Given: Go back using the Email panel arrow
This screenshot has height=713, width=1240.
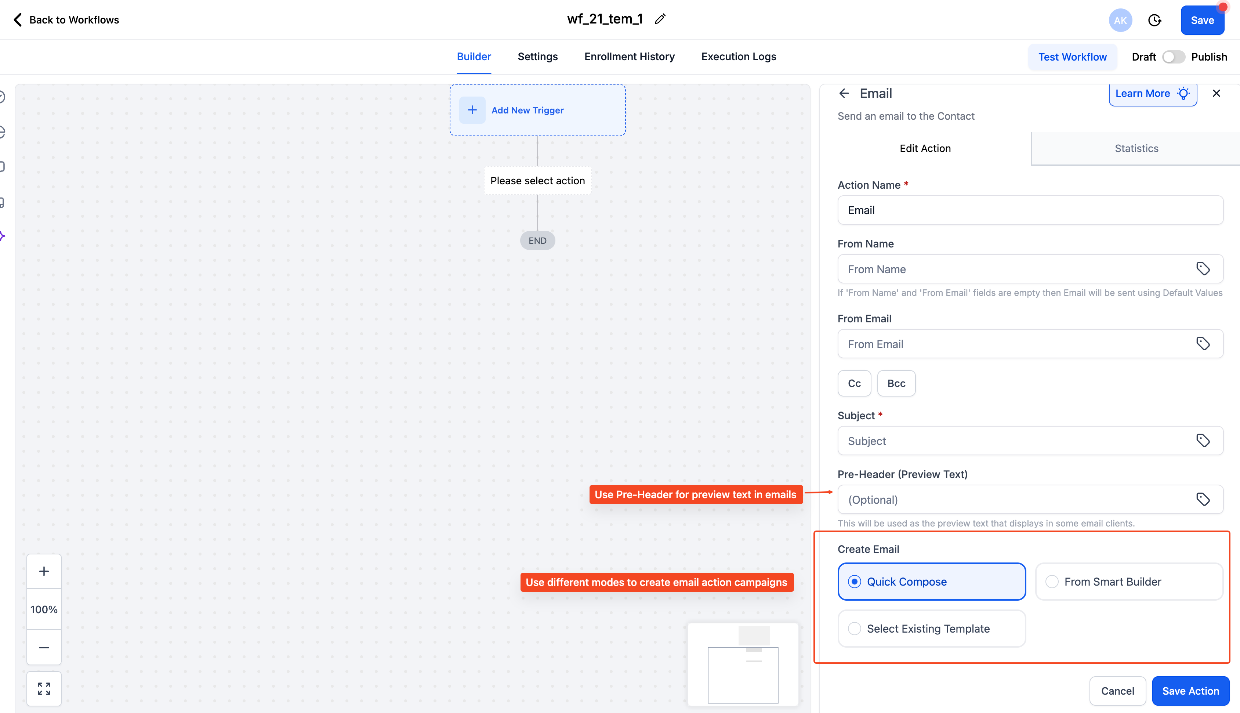Looking at the screenshot, I should pyautogui.click(x=844, y=93).
